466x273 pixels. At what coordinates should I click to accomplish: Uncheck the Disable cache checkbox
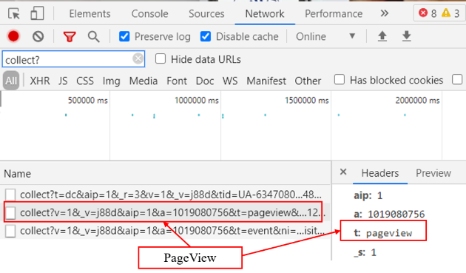tap(206, 36)
